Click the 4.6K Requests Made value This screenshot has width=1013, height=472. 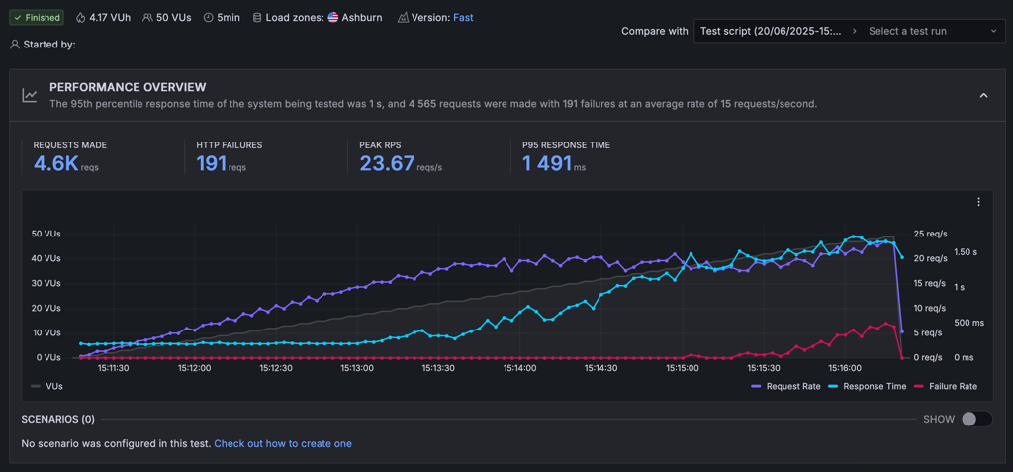pos(55,164)
